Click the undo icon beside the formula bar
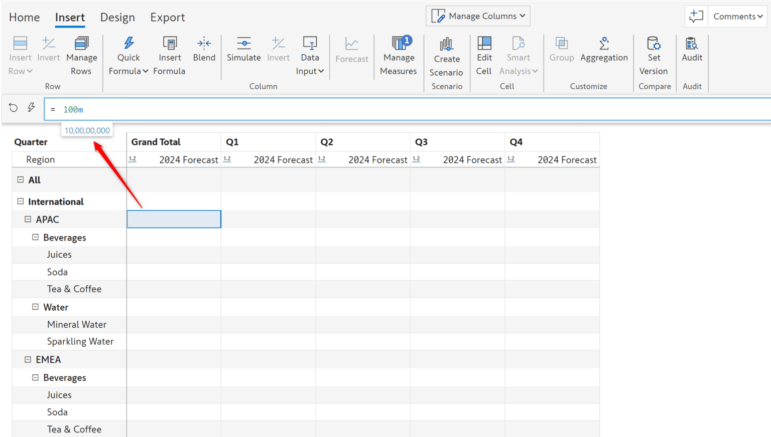 coord(13,108)
